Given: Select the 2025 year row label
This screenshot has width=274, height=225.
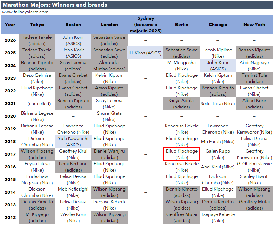Looking at the screenshot, I should coord(10,53).
